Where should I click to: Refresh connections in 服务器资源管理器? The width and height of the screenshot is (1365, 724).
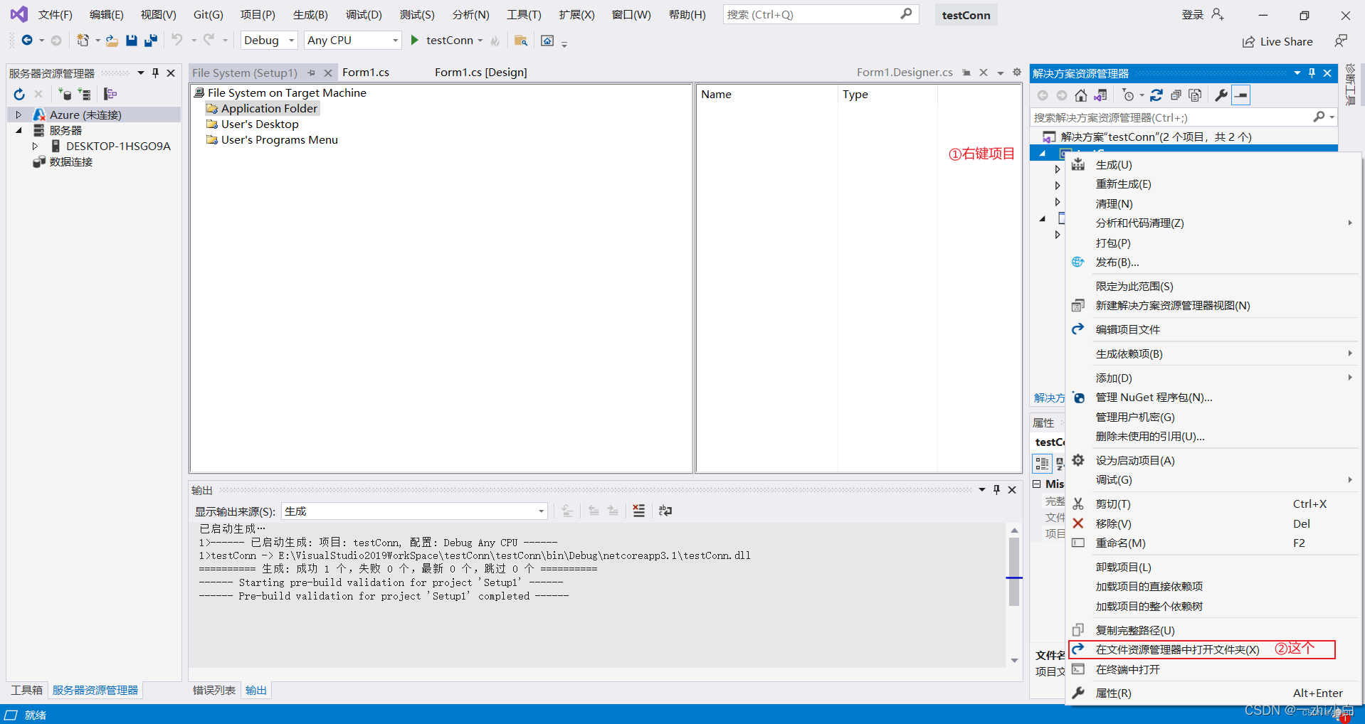pos(19,94)
